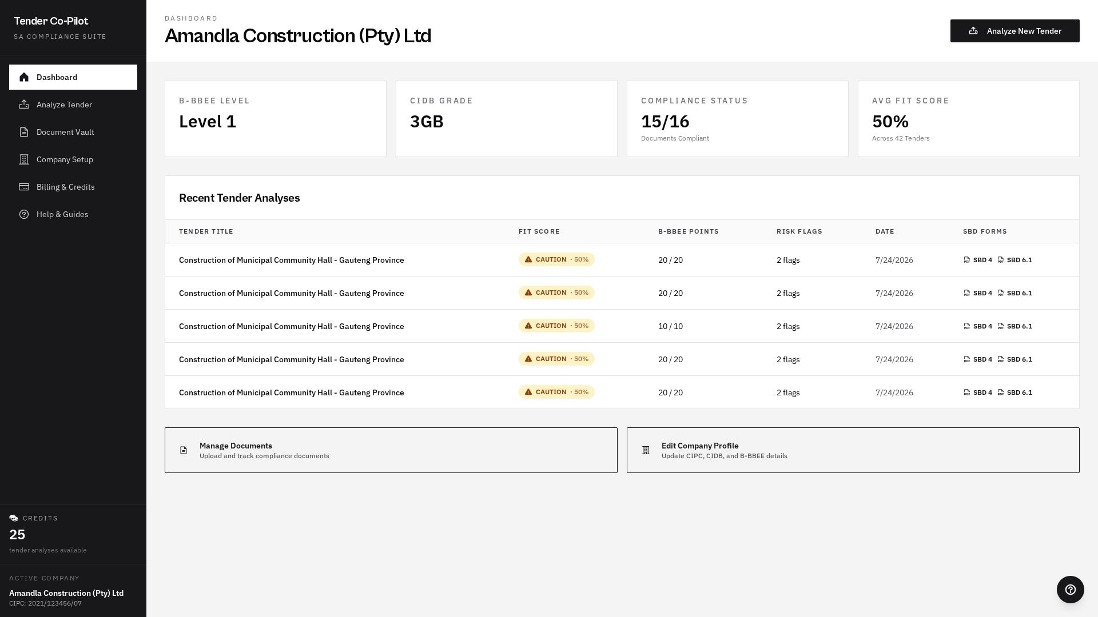Click the "Risk Flags" column header
Viewport: 1098px width, 617px height.
point(799,231)
